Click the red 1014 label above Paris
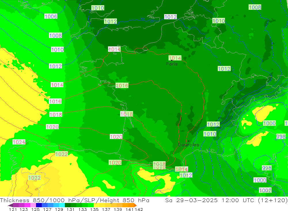 175,58
